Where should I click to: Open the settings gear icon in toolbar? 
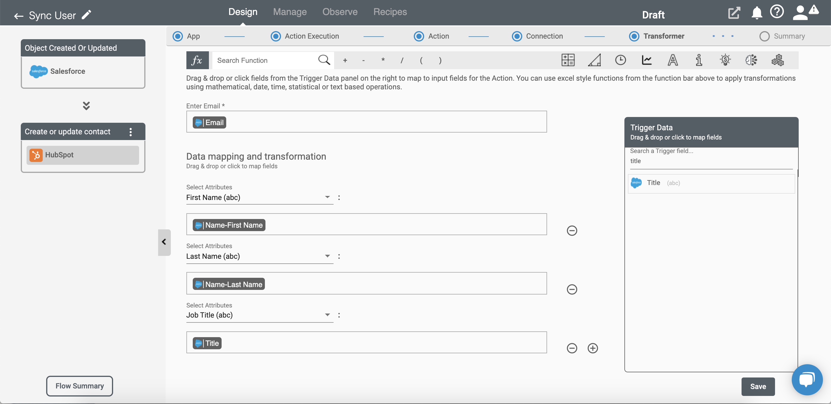pos(777,60)
